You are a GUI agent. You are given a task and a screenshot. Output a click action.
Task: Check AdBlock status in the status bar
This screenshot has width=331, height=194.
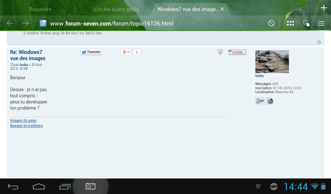(274, 186)
